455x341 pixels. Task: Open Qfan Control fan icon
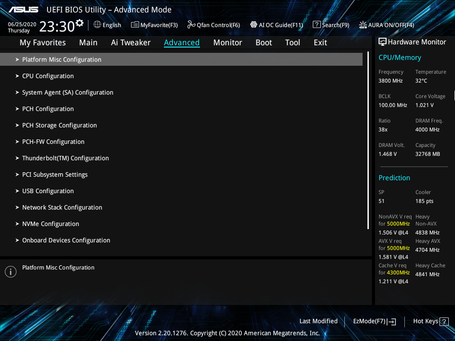pos(191,25)
